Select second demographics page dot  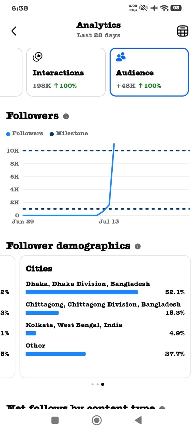point(97,384)
